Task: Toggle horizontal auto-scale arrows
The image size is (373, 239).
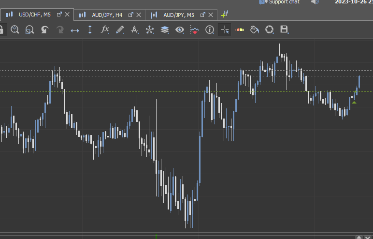Action: pyautogui.click(x=75, y=30)
